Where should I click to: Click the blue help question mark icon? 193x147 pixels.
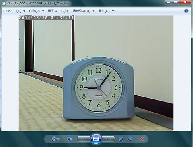186,11
